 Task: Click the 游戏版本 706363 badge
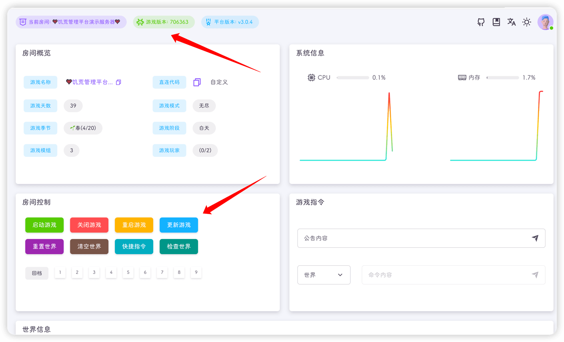[164, 22]
